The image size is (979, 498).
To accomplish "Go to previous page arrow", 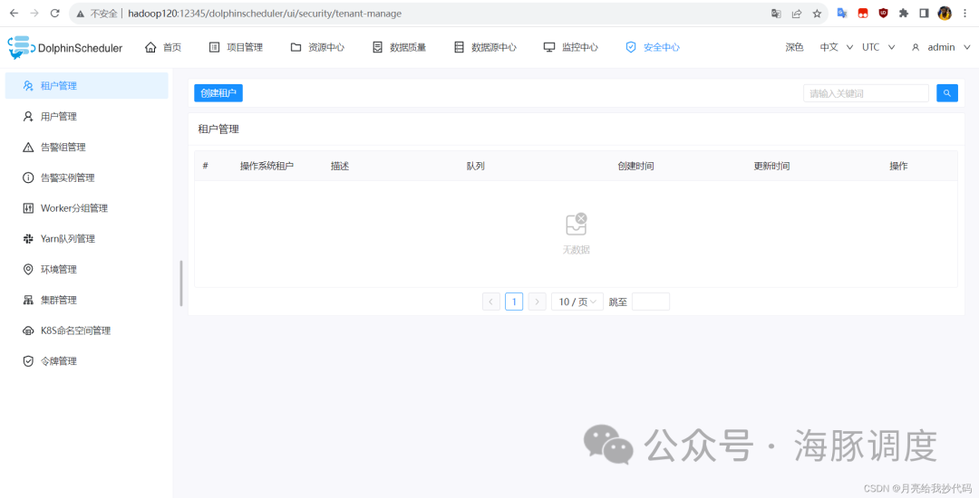I will pos(490,302).
